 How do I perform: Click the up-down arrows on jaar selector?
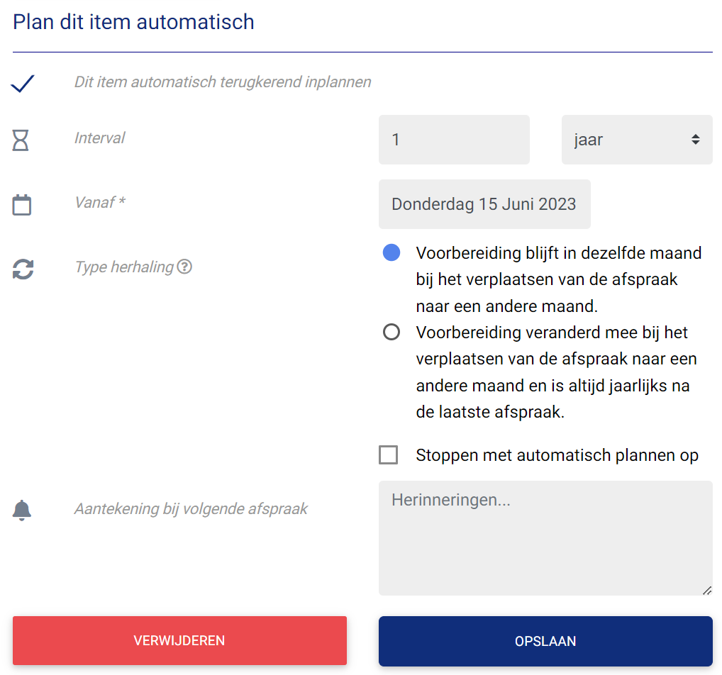click(x=695, y=140)
